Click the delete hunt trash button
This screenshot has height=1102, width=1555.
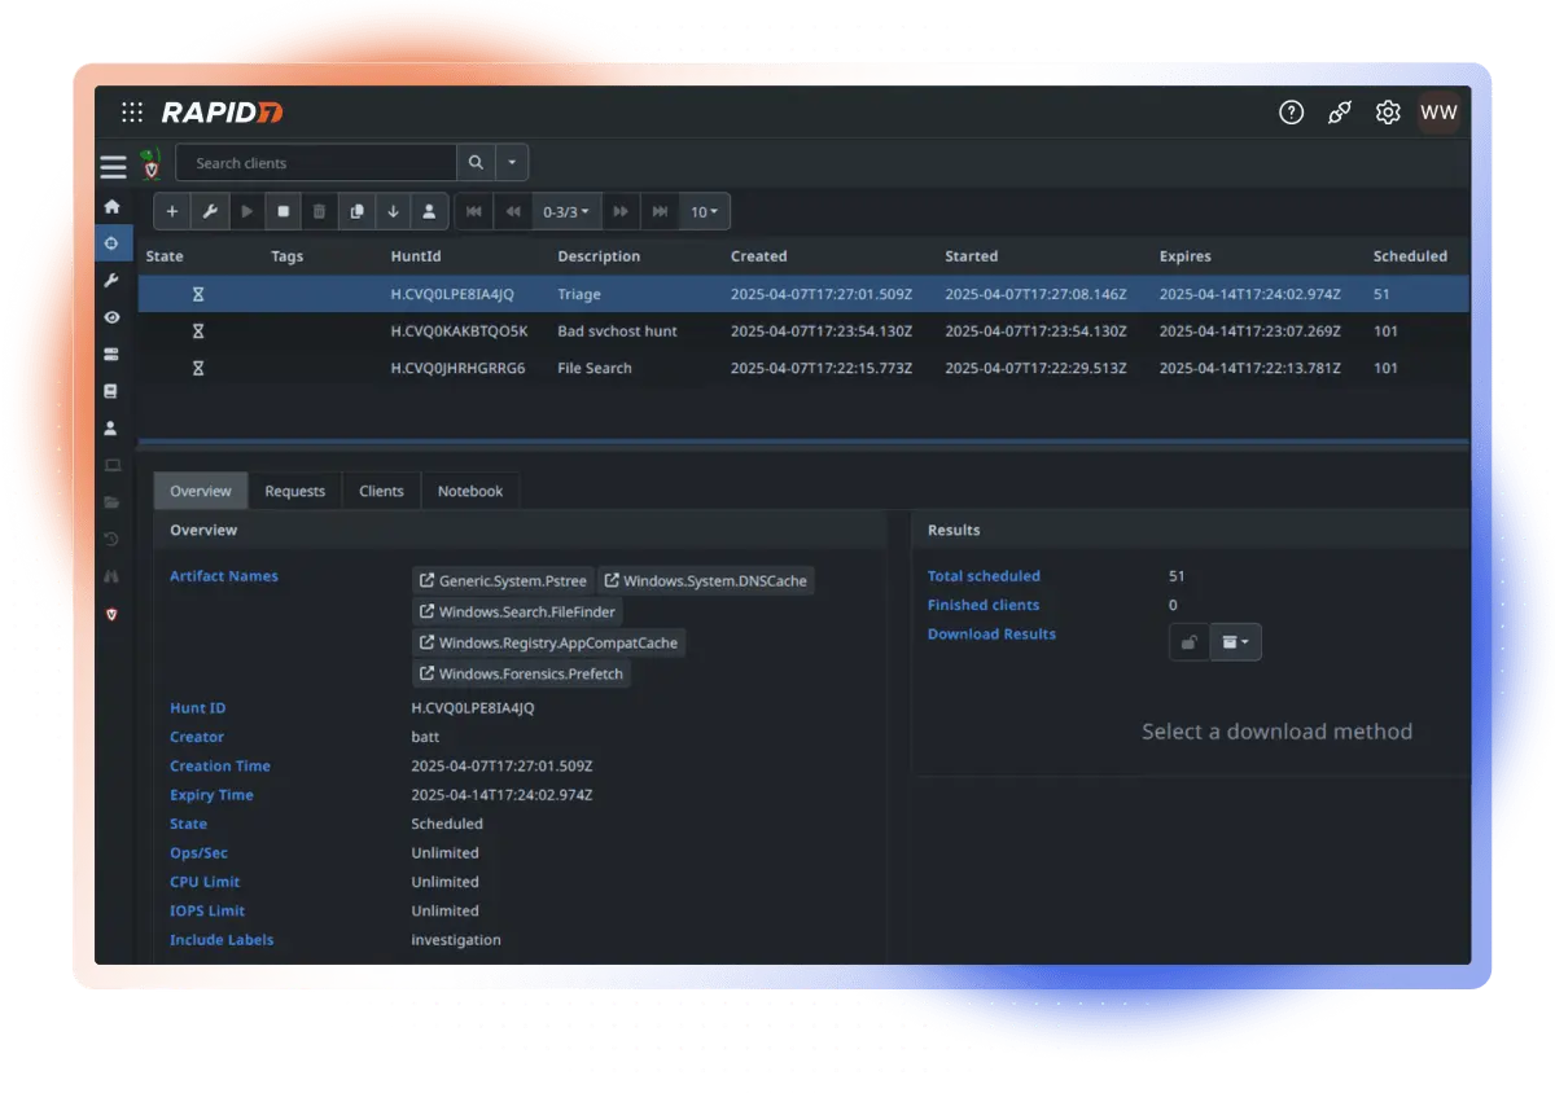319,212
